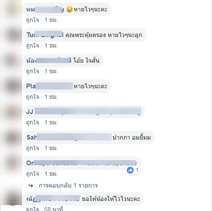This screenshot has height=211, width=212.
Task: Open profile of commenter starting with Sah
Action: pyautogui.click(x=69, y=137)
